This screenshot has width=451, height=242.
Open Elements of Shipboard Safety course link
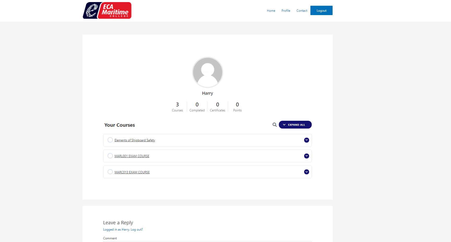pos(135,140)
